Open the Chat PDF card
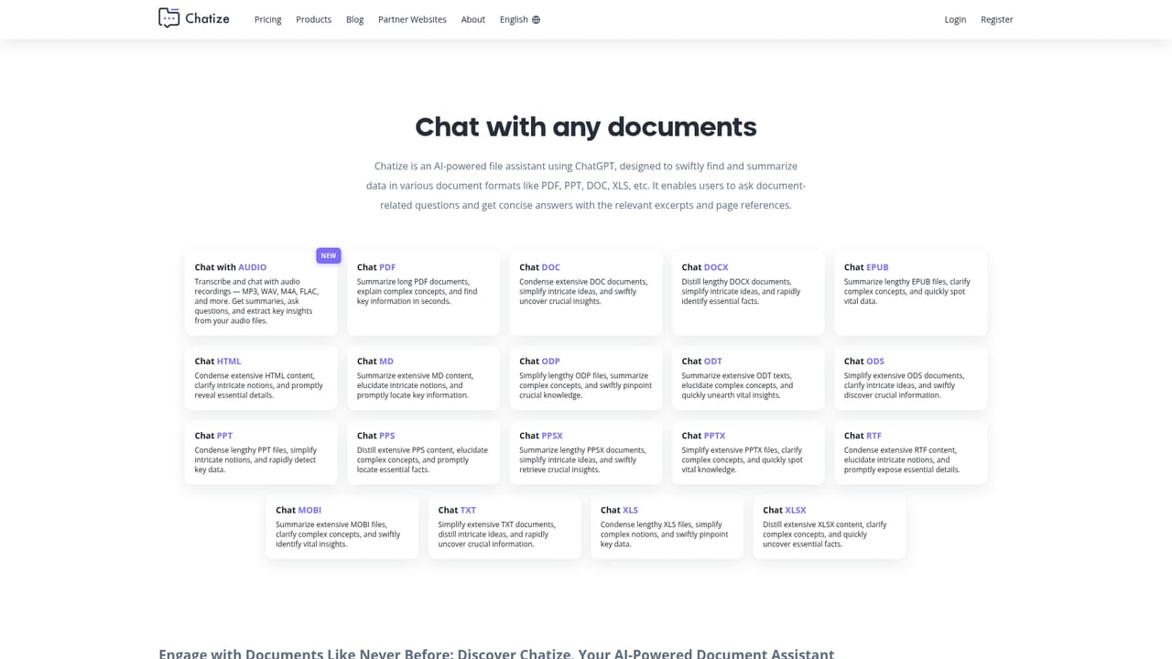The image size is (1172, 659). point(423,294)
